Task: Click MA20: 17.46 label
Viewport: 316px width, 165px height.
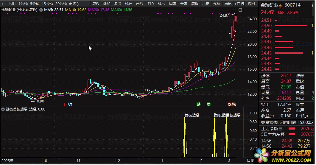Action: (x=99, y=10)
